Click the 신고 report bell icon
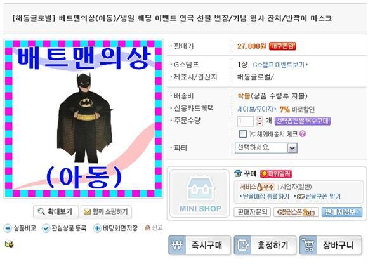 point(147,228)
